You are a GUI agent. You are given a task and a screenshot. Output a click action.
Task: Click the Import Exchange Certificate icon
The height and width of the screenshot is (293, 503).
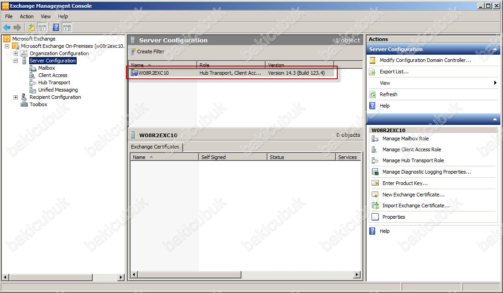point(375,206)
